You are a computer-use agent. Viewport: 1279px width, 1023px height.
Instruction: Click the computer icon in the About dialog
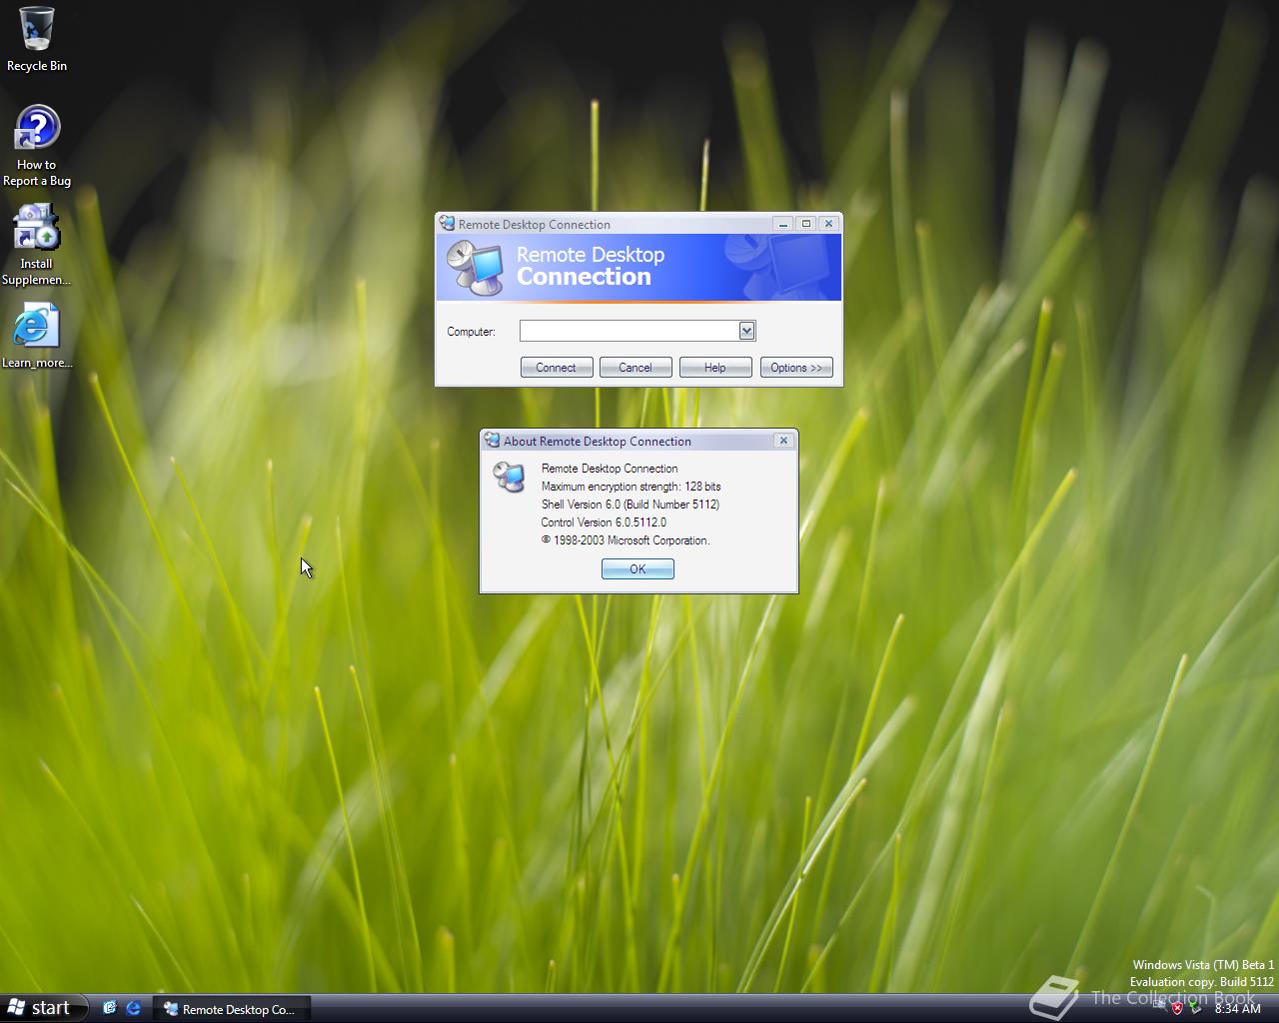click(510, 477)
